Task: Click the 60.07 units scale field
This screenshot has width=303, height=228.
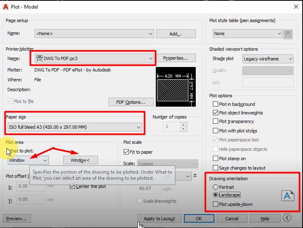Action: tap(149, 188)
